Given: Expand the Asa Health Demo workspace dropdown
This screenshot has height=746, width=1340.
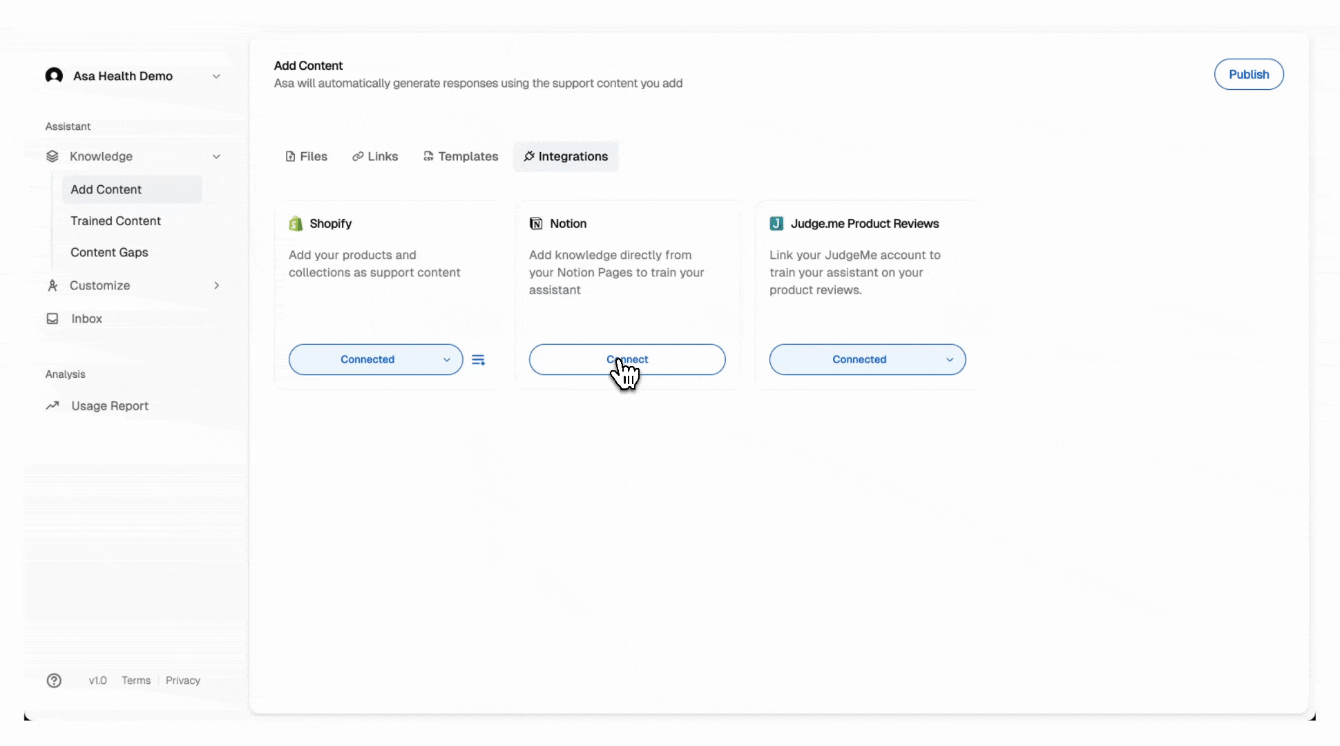Looking at the screenshot, I should pos(216,76).
